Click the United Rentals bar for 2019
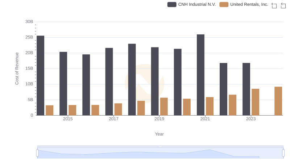Viewport: 290px width, 167px height. (164, 107)
